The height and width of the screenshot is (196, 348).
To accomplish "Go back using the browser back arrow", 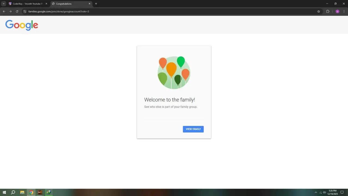I will point(4,11).
